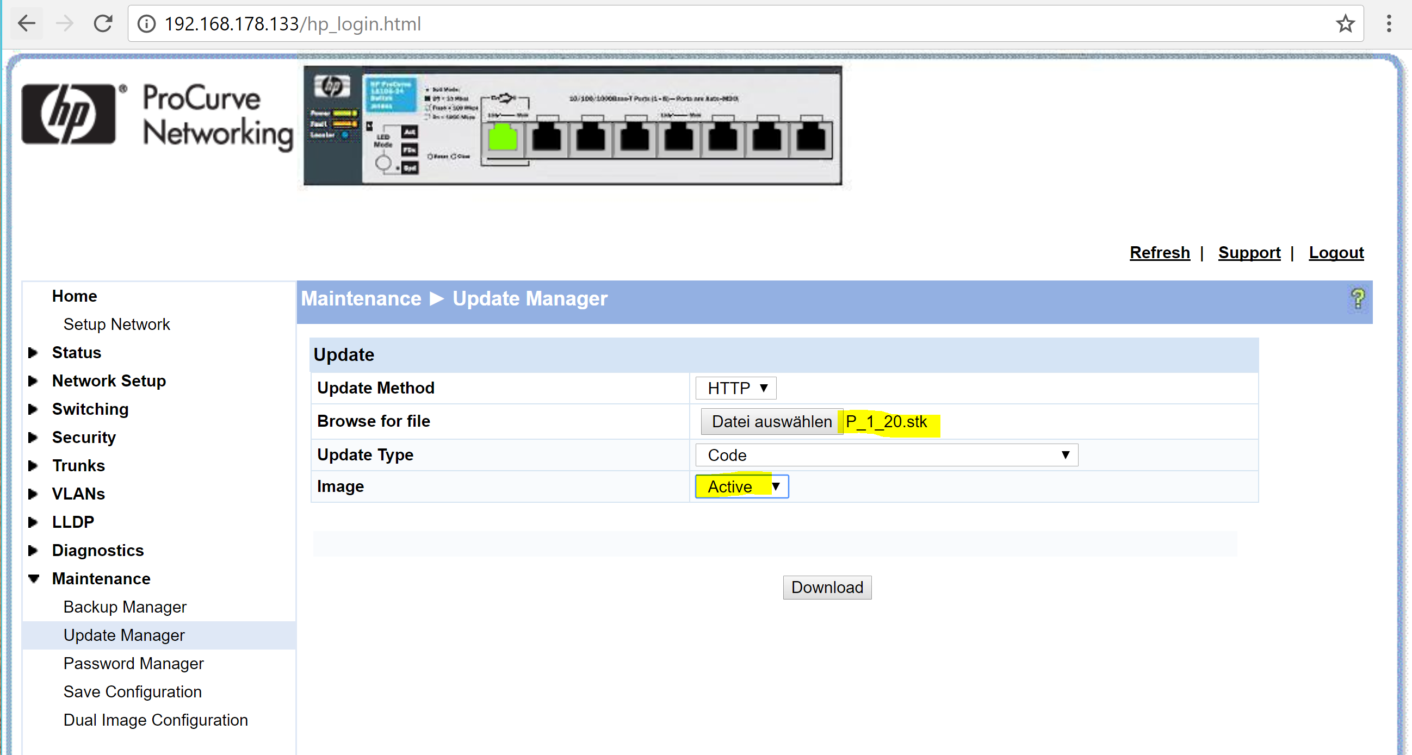
Task: Click the site information icon in address bar
Action: pyautogui.click(x=146, y=23)
